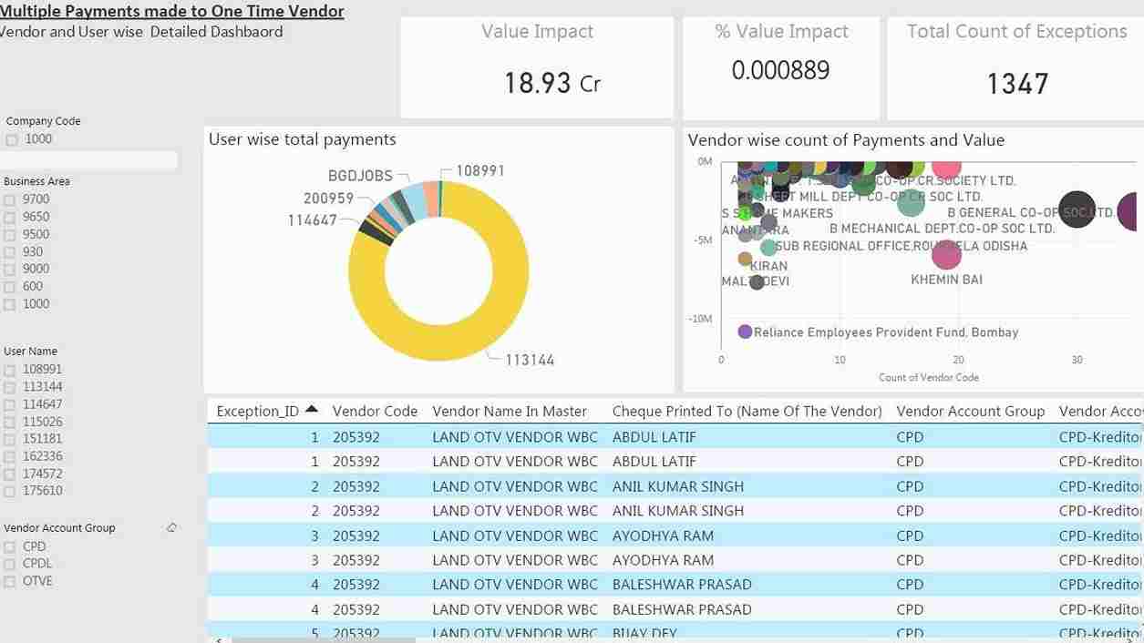Viewport: 1144px width, 643px height.
Task: Clear selections eraser icon for Vendor Account Group
Action: point(171,527)
